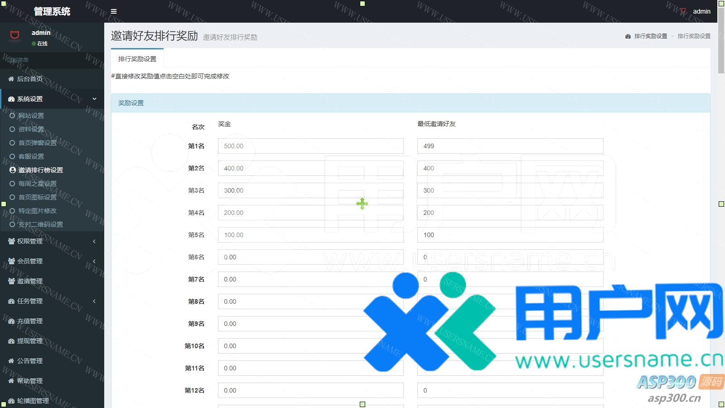Collapse the 系统设置 menu chevron
Viewport: 725px width, 408px height.
point(94,99)
